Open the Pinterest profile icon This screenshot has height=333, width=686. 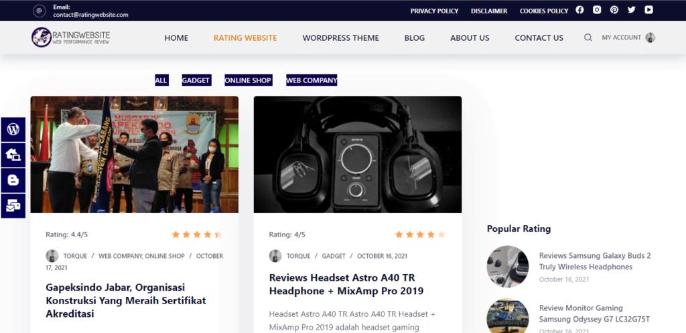614,9
